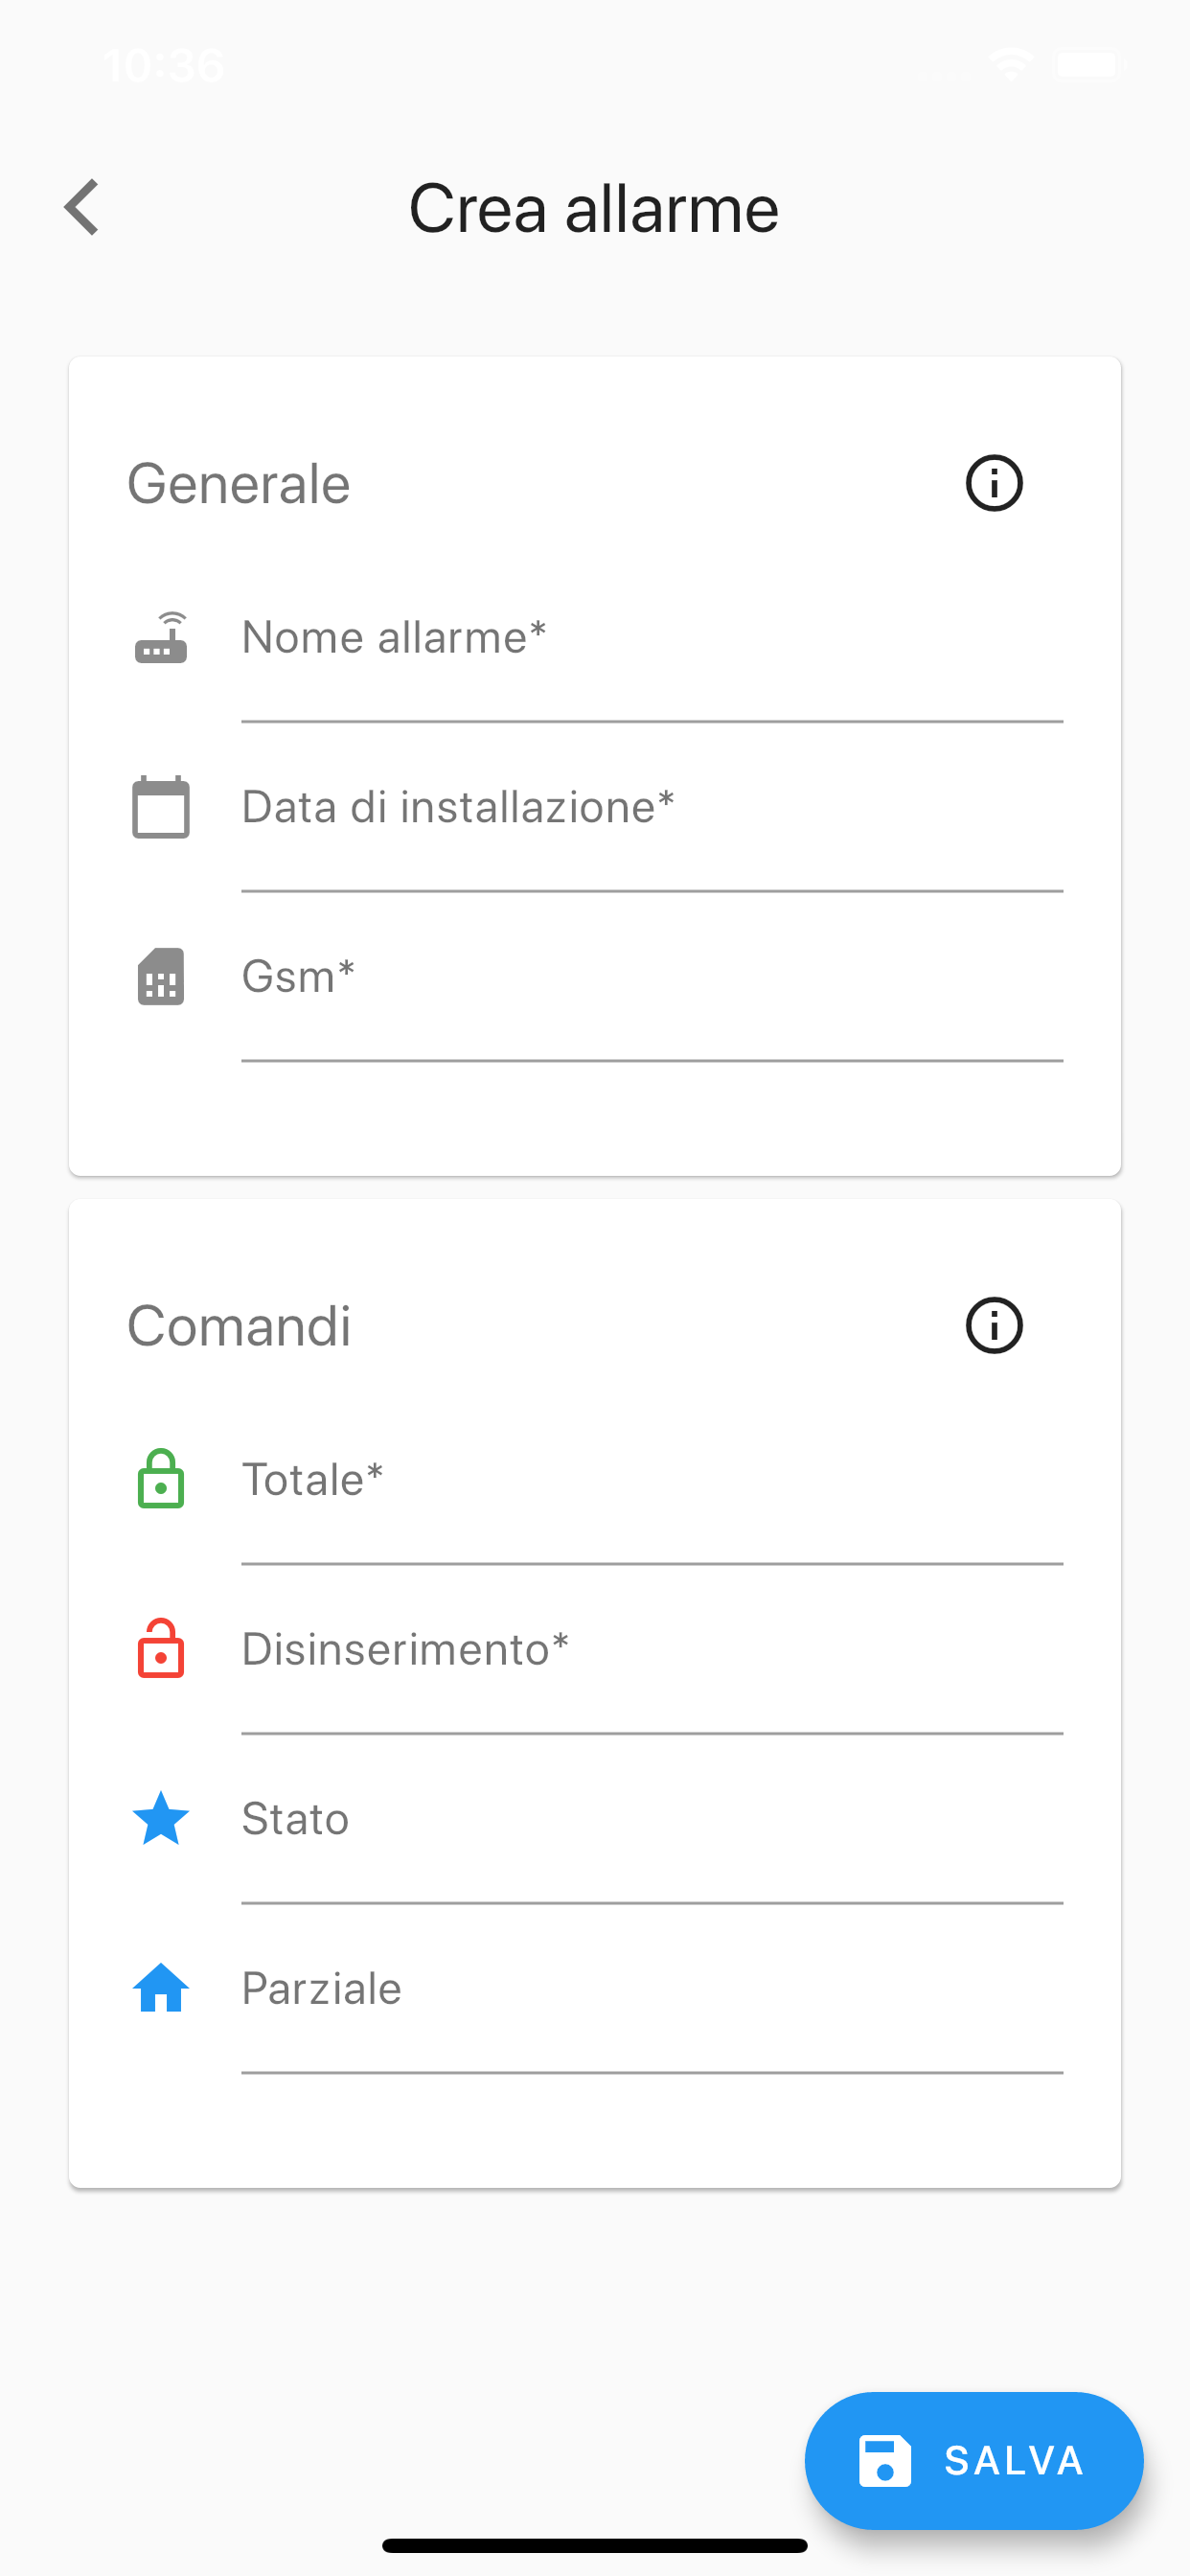This screenshot has height=2576, width=1190.
Task: Tap the calendar icon for installation date
Action: click(161, 807)
